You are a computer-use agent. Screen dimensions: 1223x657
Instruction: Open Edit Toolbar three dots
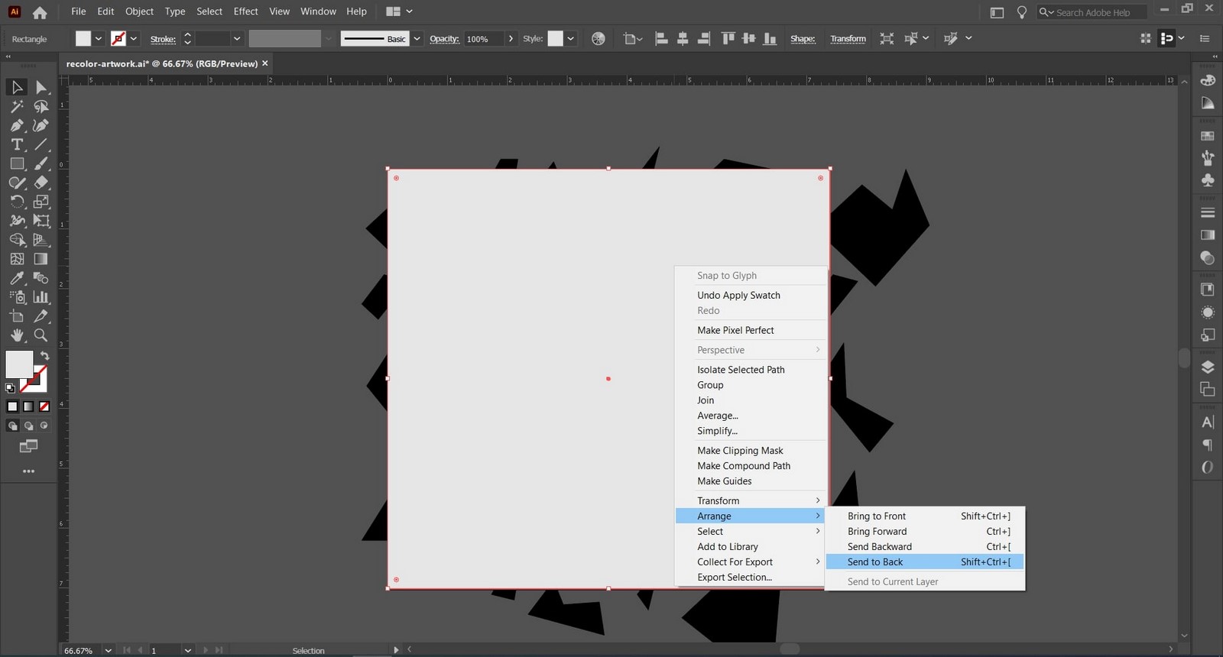tap(29, 471)
